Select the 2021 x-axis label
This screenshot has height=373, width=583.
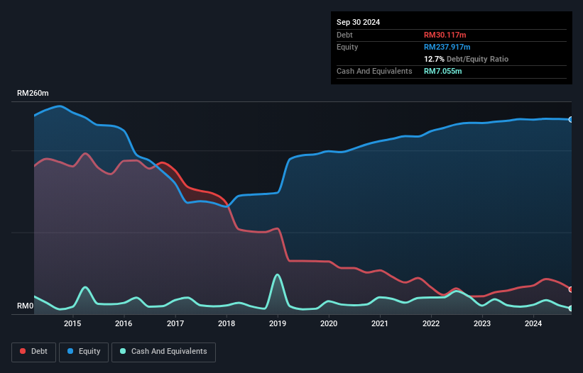pyautogui.click(x=380, y=323)
